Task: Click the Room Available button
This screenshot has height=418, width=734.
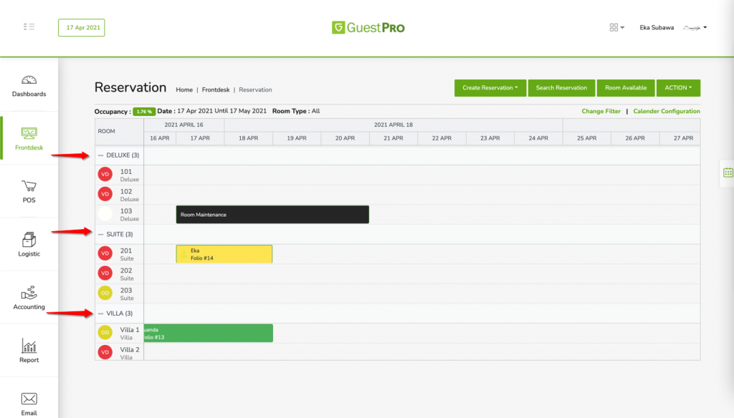Action: (626, 87)
